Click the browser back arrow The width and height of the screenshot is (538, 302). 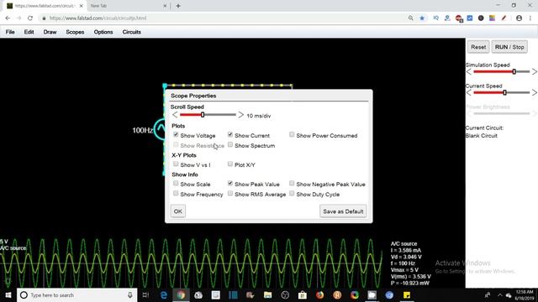pos(8,18)
